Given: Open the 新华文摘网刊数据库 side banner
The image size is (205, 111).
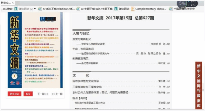Looking at the screenshot, I should 199,86.
